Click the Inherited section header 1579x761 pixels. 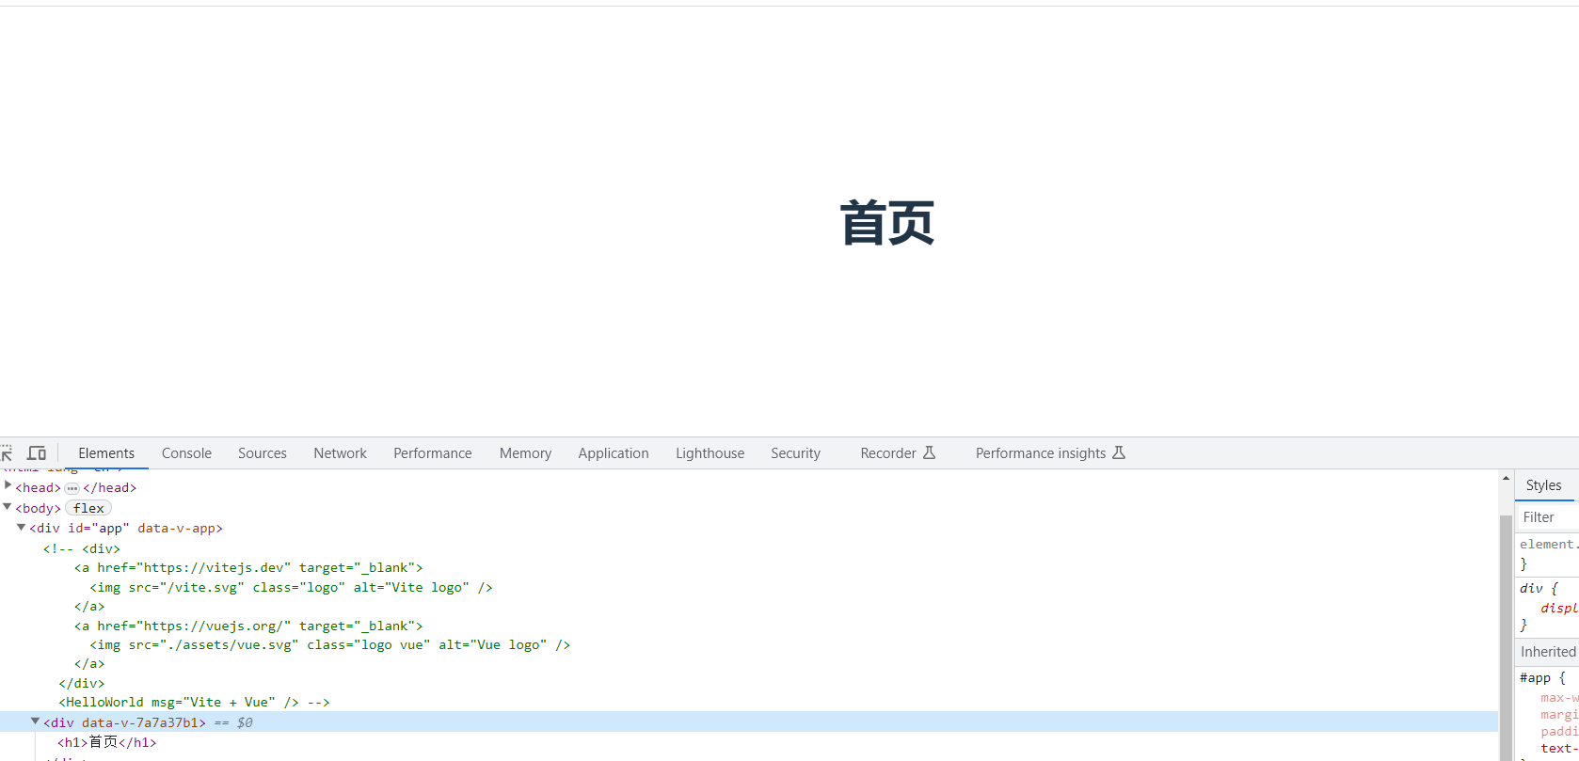(1547, 652)
